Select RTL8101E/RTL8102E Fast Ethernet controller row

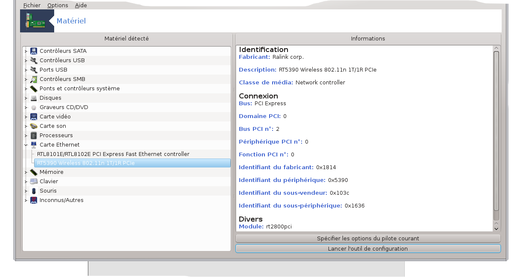coord(113,154)
